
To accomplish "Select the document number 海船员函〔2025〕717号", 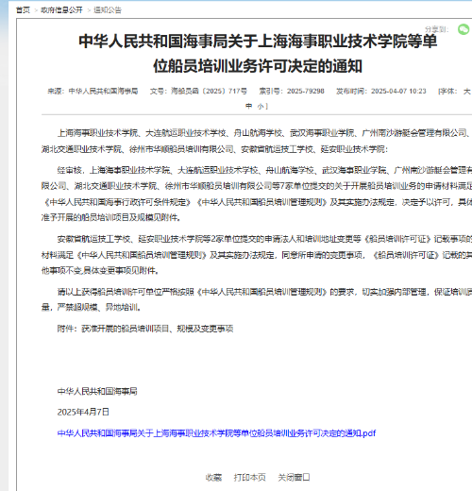I will (x=209, y=92).
